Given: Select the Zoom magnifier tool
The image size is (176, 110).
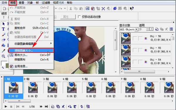Looking at the screenshot, I should pyautogui.click(x=3, y=56).
